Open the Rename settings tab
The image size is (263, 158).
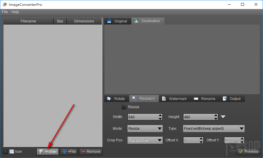click(205, 99)
